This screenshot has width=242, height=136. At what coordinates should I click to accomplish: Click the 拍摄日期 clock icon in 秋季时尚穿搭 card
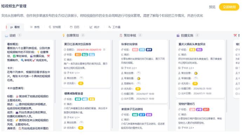coord(122,94)
